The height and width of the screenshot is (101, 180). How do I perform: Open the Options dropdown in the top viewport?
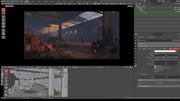130,6
